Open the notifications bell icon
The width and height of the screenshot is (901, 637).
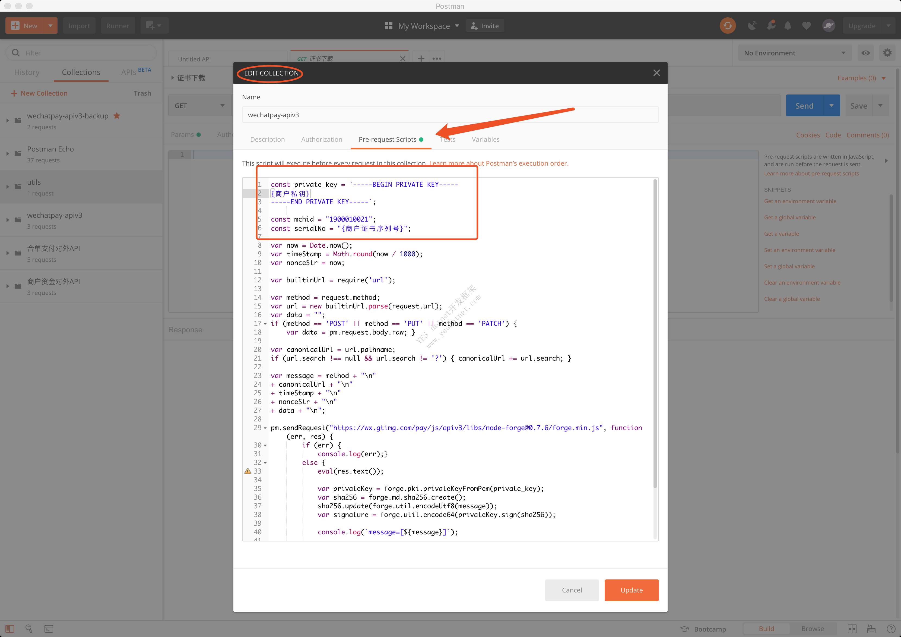[788, 26]
